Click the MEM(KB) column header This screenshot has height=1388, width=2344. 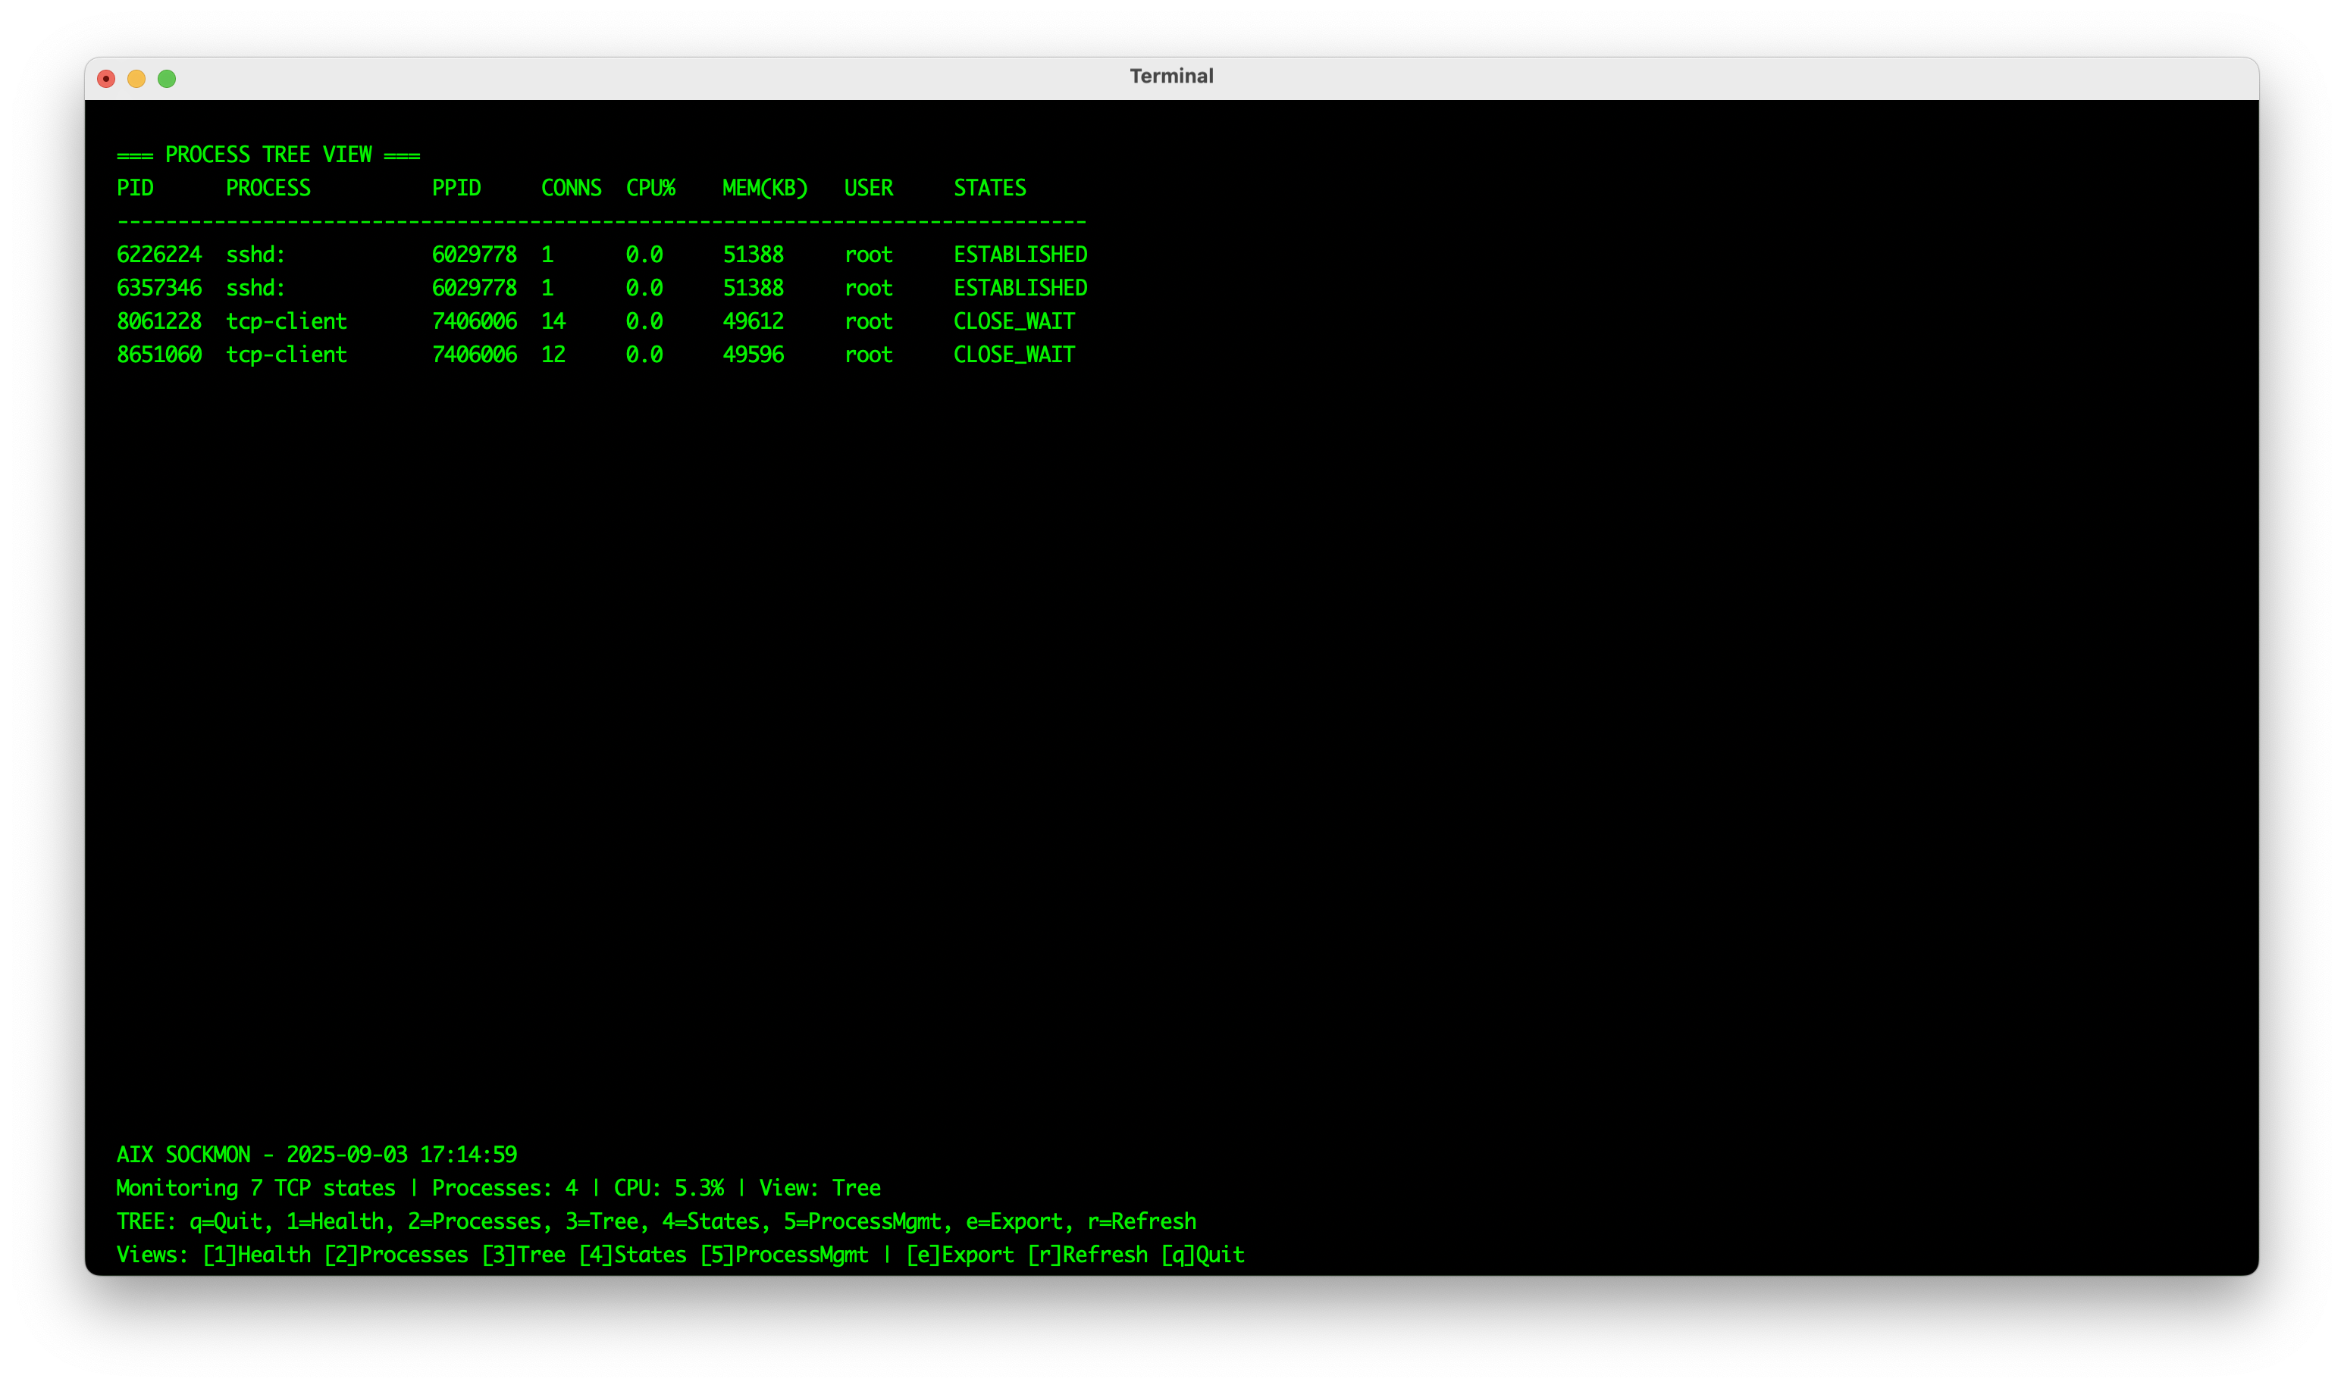click(x=766, y=188)
